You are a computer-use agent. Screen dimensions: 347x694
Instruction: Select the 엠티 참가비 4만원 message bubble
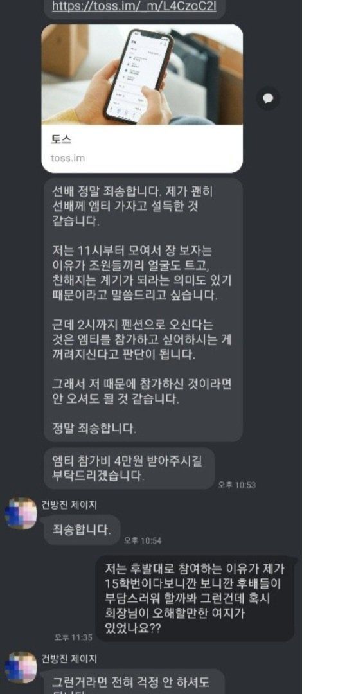coord(129,468)
